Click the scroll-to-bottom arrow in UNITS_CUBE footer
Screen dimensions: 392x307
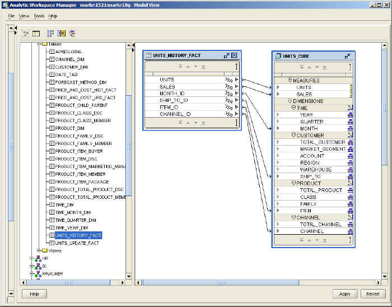tap(324, 240)
